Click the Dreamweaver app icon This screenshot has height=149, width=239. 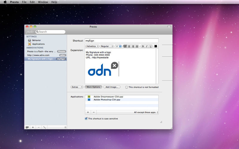[x=89, y=97]
